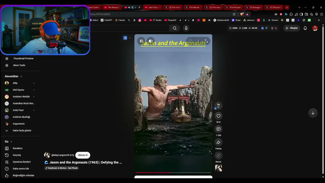Expand the Abonelikler section

13,76
